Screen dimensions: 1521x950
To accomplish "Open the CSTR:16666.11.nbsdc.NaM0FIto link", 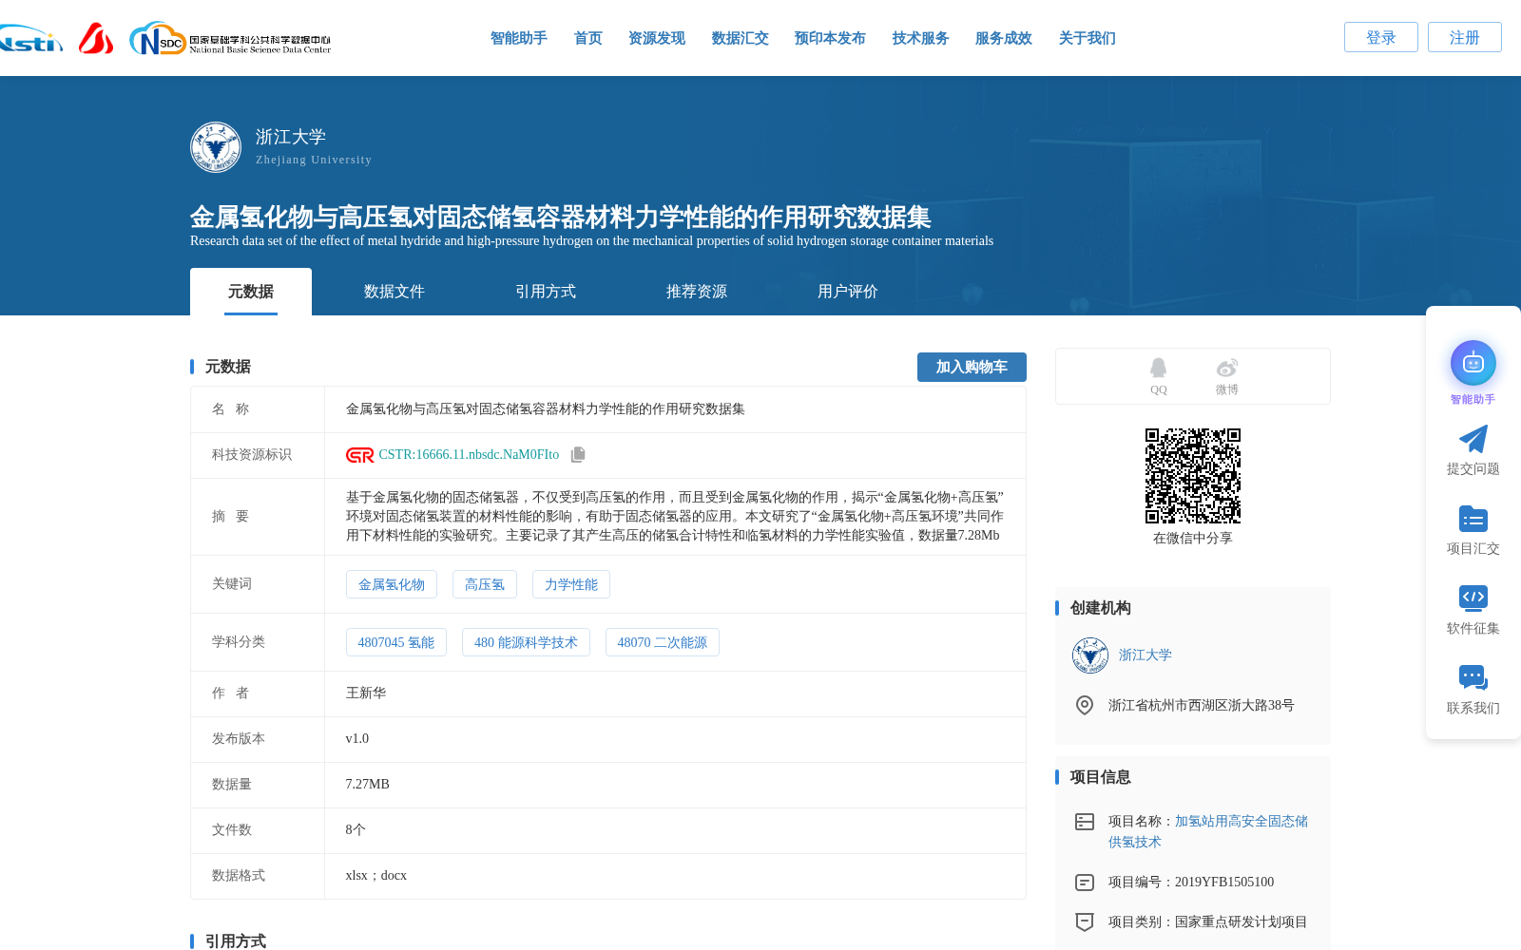I will (469, 455).
